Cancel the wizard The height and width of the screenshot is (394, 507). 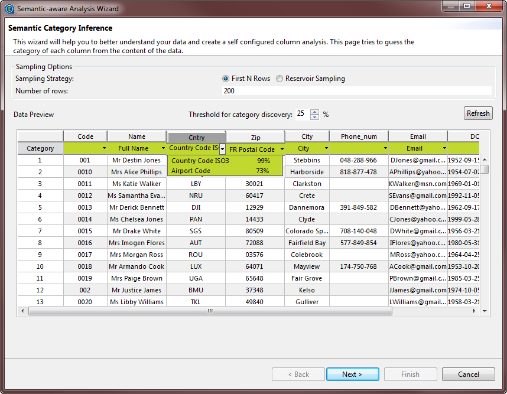pos(468,374)
